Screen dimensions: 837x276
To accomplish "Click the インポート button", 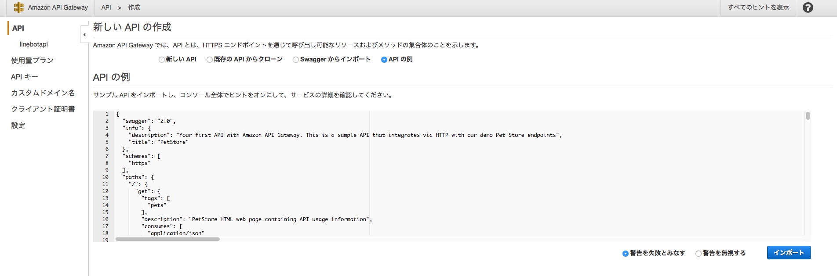I will 789,253.
